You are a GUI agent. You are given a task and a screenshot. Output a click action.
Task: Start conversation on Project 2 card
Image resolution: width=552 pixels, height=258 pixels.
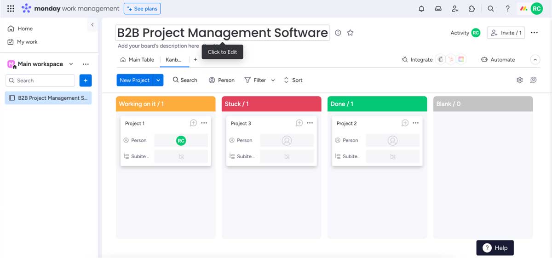405,123
